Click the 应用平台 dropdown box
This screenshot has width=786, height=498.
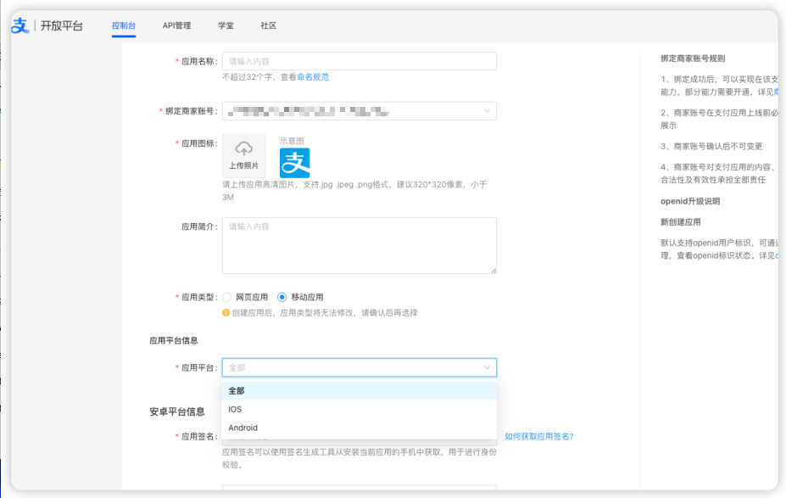(359, 367)
